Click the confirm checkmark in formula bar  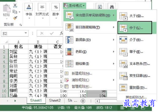coord(52,33)
